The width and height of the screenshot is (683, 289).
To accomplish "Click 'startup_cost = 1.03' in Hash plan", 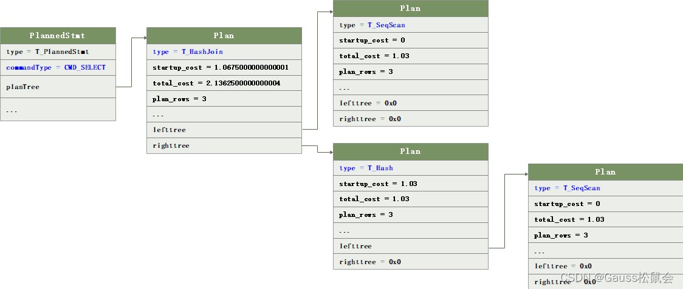I will click(410, 184).
